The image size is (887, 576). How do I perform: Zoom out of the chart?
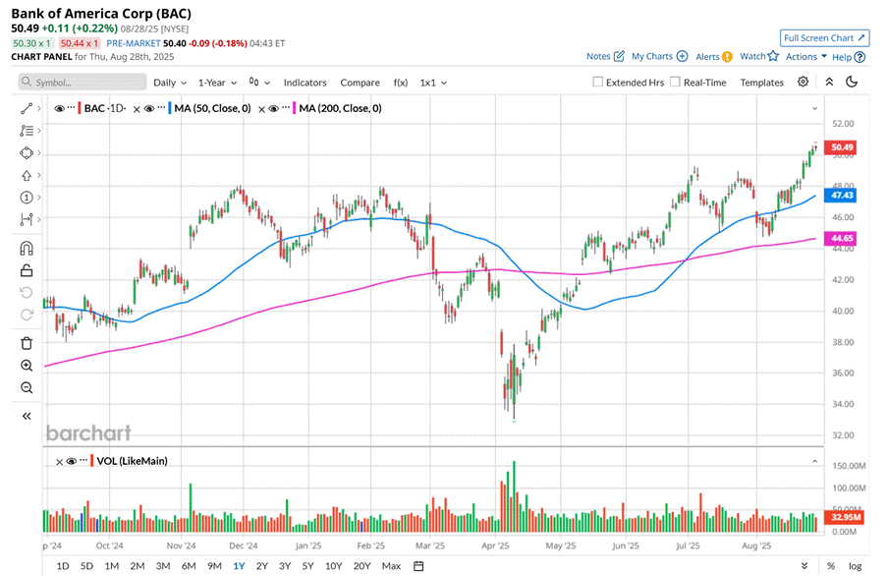click(x=26, y=387)
